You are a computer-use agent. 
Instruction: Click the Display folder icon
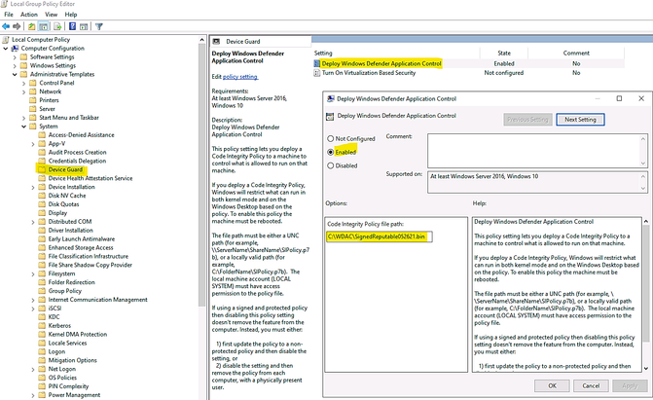pyautogui.click(x=42, y=213)
